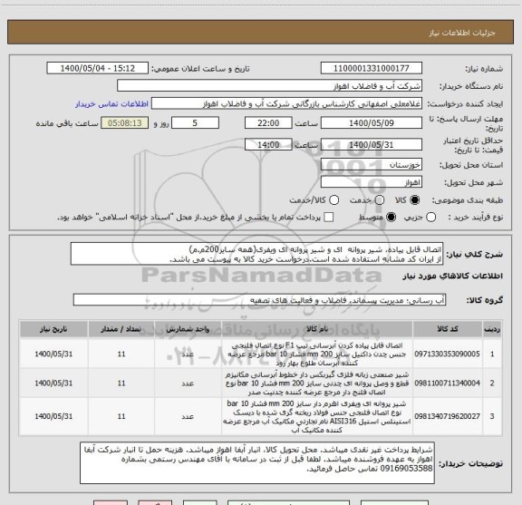Click the requester field غلامعلی اصفهانی
Viewport: 522px width, 505px height.
286,104
